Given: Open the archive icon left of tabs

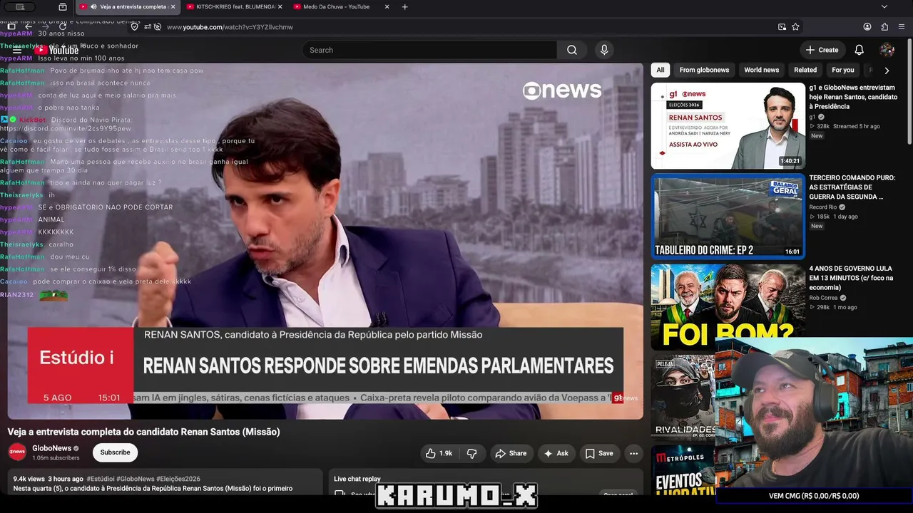Looking at the screenshot, I should (63, 7).
